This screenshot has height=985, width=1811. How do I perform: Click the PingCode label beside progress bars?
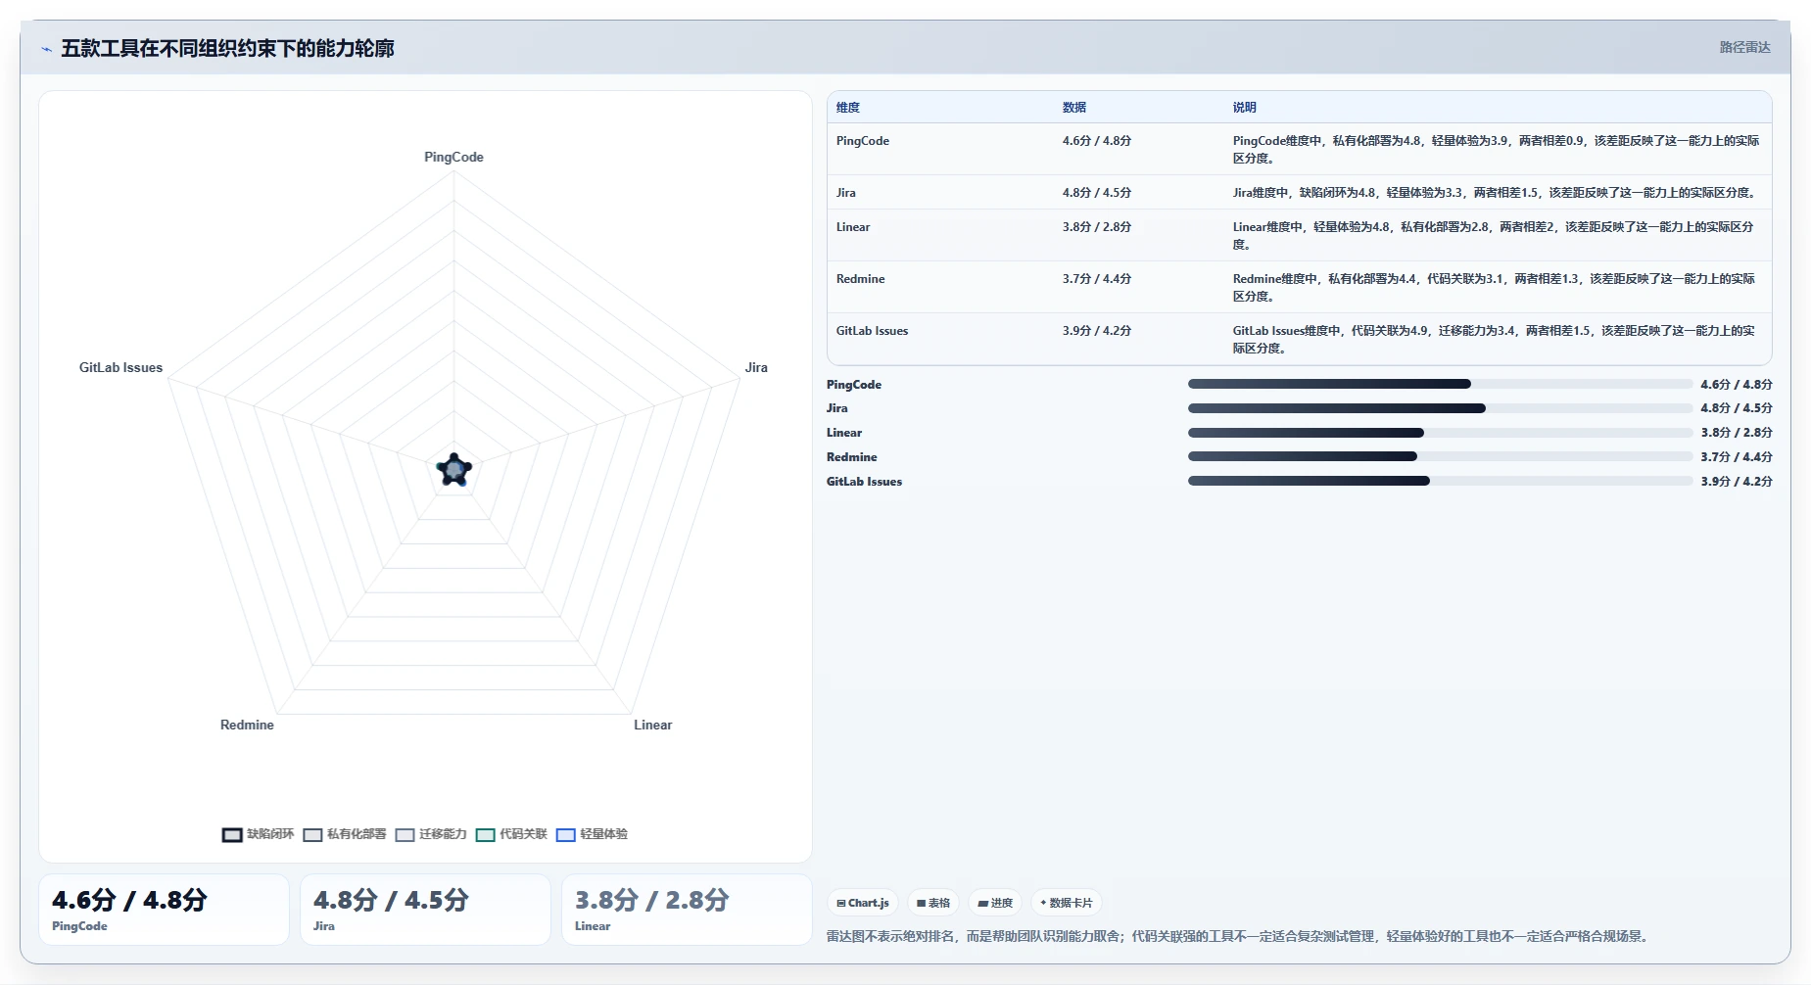click(x=854, y=385)
